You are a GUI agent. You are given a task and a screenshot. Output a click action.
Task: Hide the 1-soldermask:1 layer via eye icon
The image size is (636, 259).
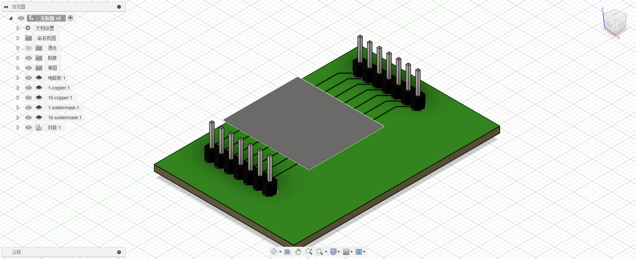coord(28,108)
